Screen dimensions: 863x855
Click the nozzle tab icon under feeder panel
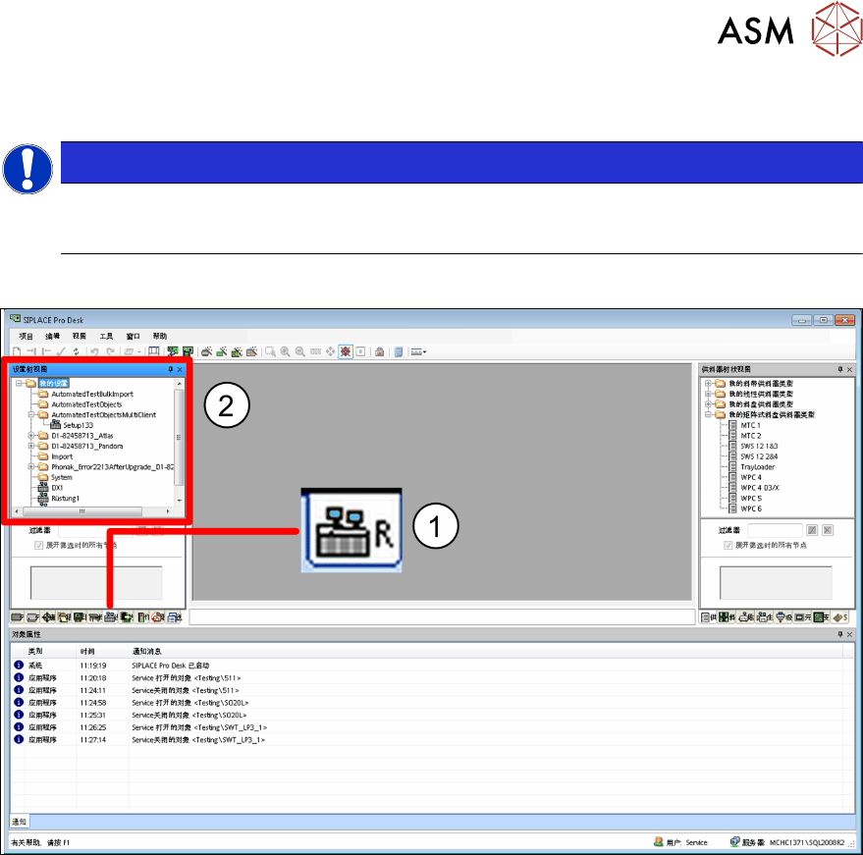pyautogui.click(x=782, y=617)
